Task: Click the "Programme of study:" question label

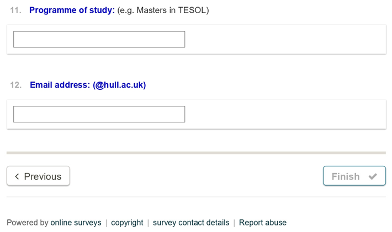Action: [72, 10]
